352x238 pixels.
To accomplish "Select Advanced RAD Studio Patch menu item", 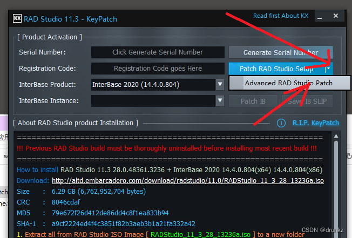I will [x=289, y=83].
